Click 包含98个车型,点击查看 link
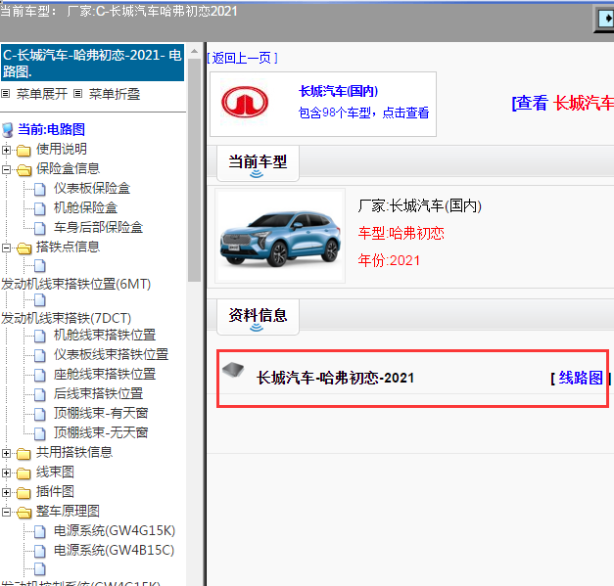The image size is (614, 586). click(363, 113)
